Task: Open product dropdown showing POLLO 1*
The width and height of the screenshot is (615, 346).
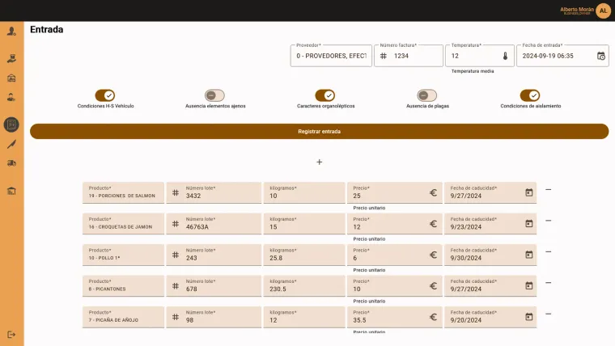Action: tap(123, 255)
